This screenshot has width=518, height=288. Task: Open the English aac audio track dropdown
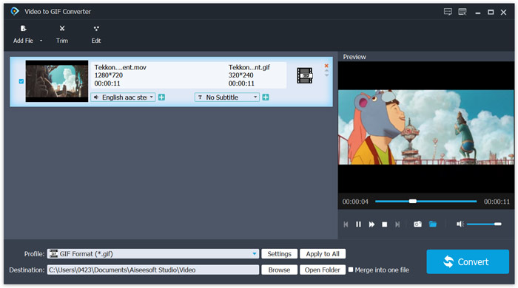[x=123, y=97]
